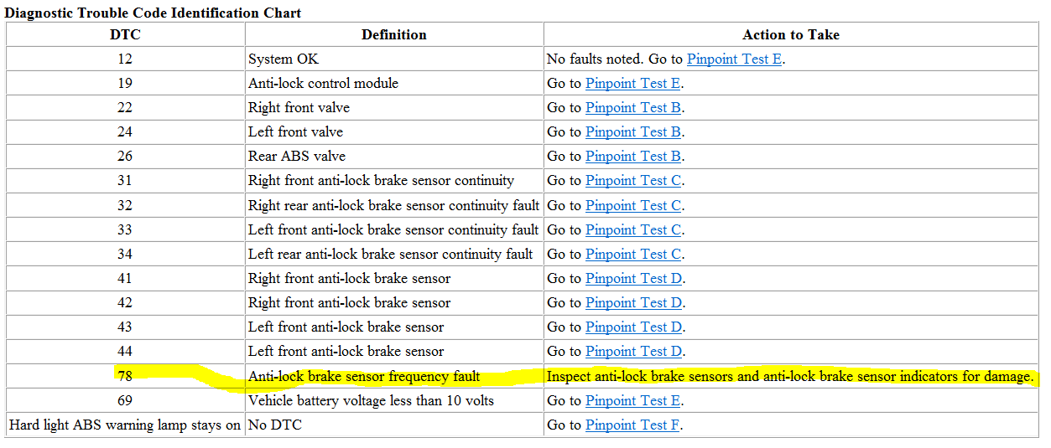
Task: Follow Pinpoint Test B for Left front valve
Action: click(632, 131)
